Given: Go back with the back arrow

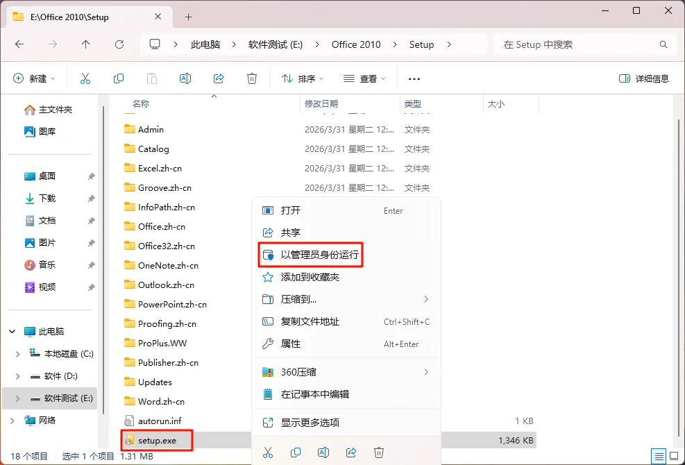Looking at the screenshot, I should click(19, 44).
